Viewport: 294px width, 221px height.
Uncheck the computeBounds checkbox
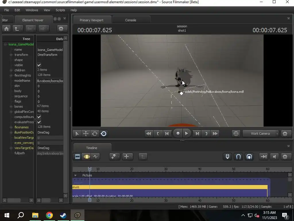point(39,117)
